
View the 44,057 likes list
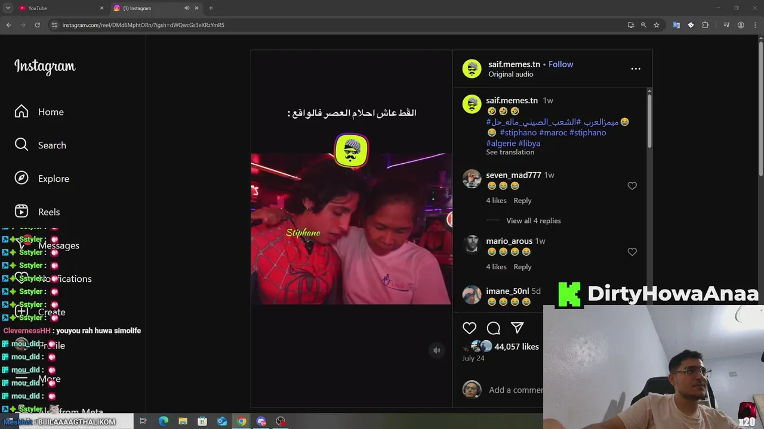[516, 347]
